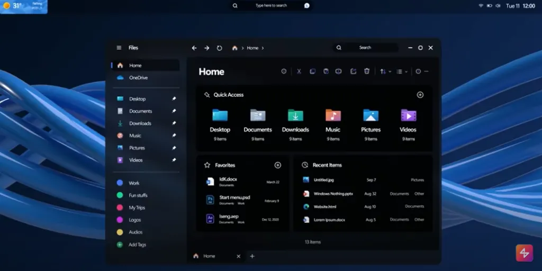This screenshot has width=542, height=271.
Task: Unpin Videos from the sidebar
Action: click(174, 160)
